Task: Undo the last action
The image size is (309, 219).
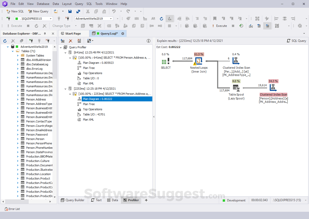Action: point(114,11)
